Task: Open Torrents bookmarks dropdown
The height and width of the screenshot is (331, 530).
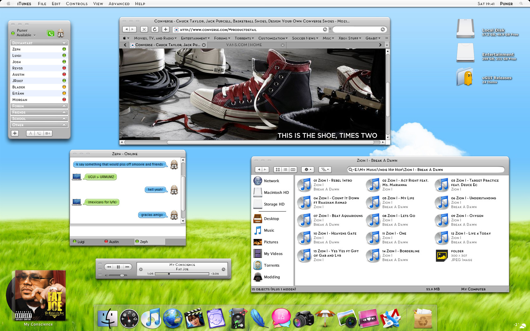Action: (x=244, y=38)
